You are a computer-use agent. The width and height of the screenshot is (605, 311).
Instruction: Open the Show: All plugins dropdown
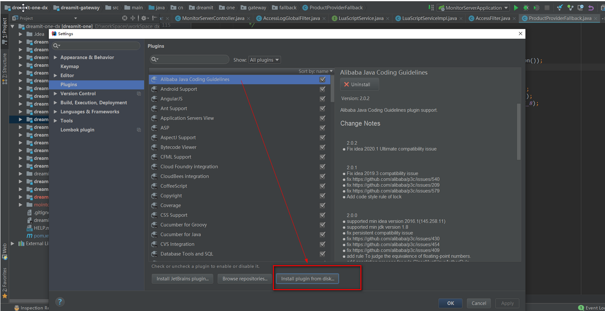click(x=264, y=60)
